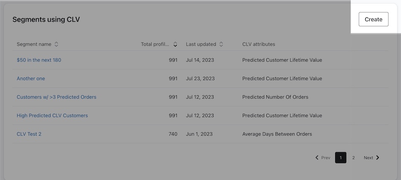Open the 'Another one' segment
Viewport: 401px width, 180px height.
(31, 78)
